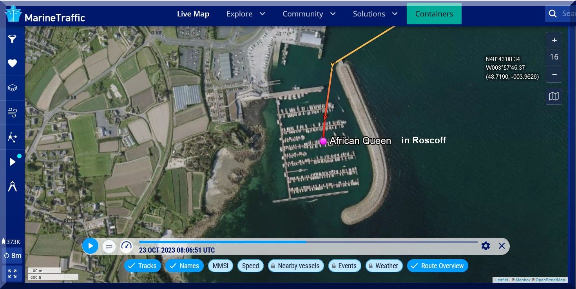576x289 pixels.
Task: Enable the MMSI toggle chip
Action: [221, 266]
